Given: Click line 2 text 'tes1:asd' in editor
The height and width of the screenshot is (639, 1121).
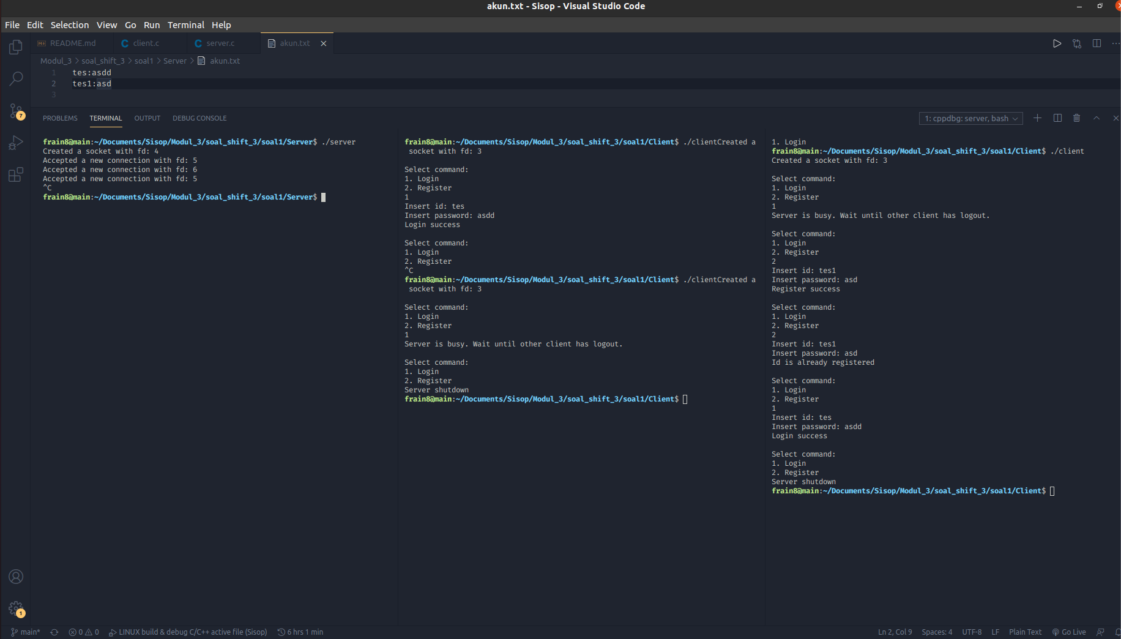Looking at the screenshot, I should (92, 84).
